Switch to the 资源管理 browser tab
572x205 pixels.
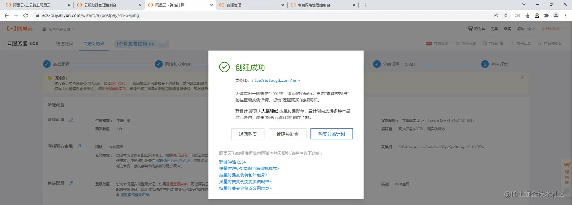coord(252,5)
